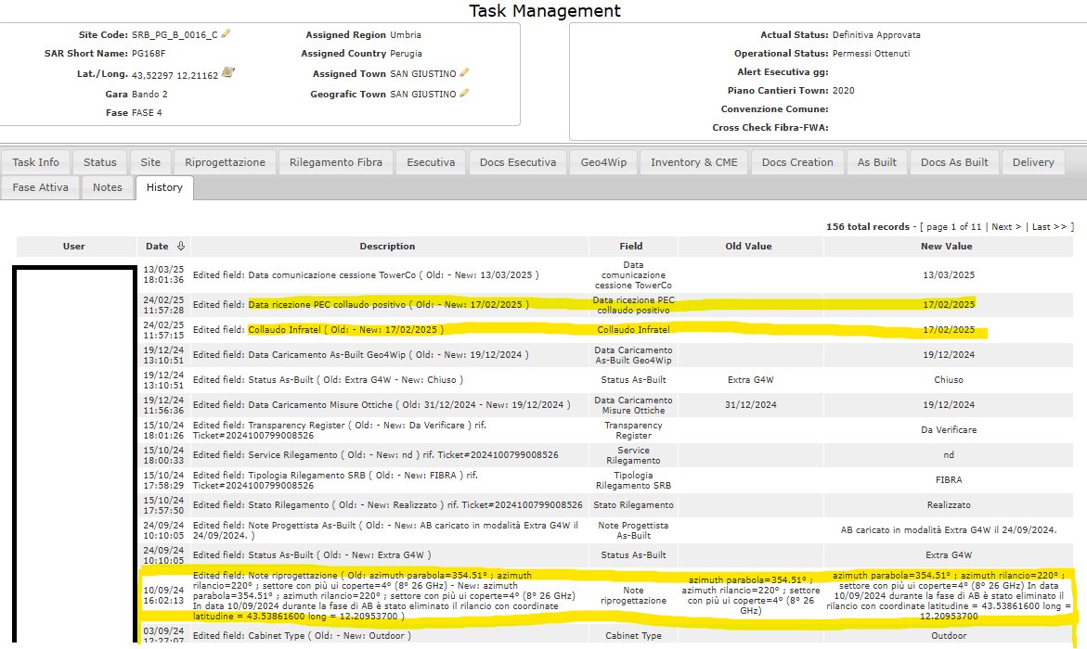This screenshot has height=649, width=1087.
Task: Open map icon beside Lat./Long. coordinates
Action: pos(228,72)
